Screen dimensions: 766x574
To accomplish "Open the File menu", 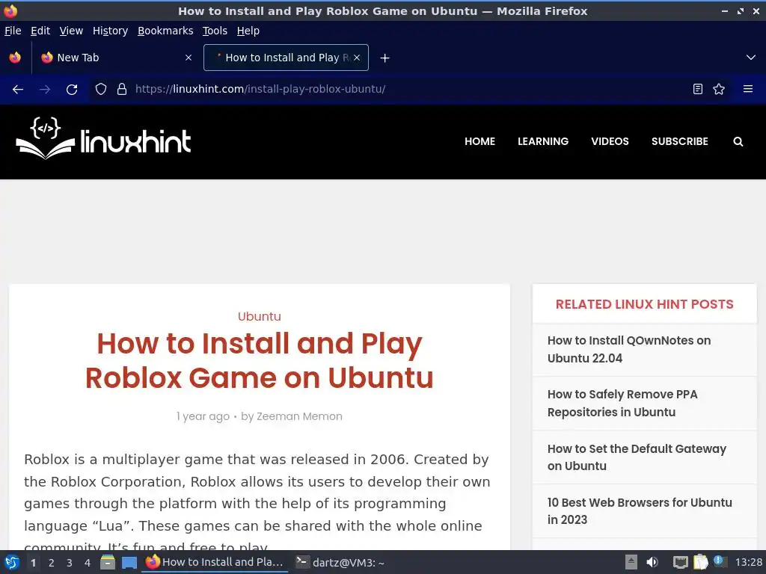I will click(x=13, y=31).
